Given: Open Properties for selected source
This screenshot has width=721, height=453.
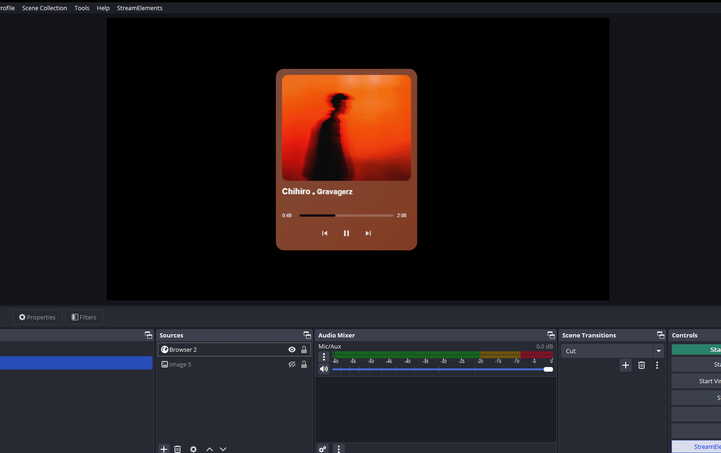Looking at the screenshot, I should [x=37, y=317].
